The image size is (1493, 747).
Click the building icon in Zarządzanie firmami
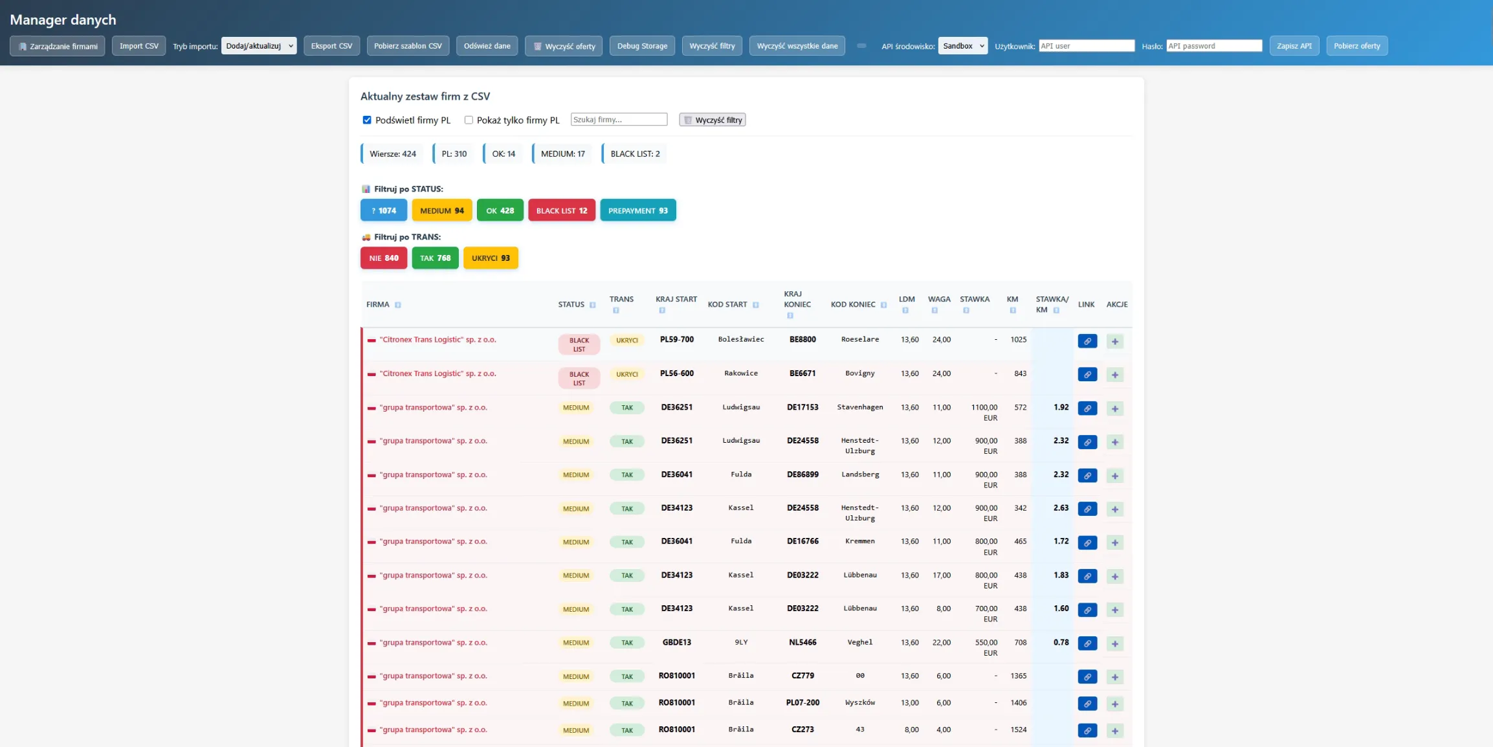22,45
